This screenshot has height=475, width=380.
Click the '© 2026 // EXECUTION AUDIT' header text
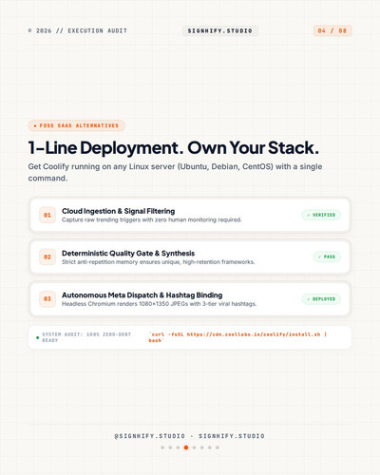78,30
